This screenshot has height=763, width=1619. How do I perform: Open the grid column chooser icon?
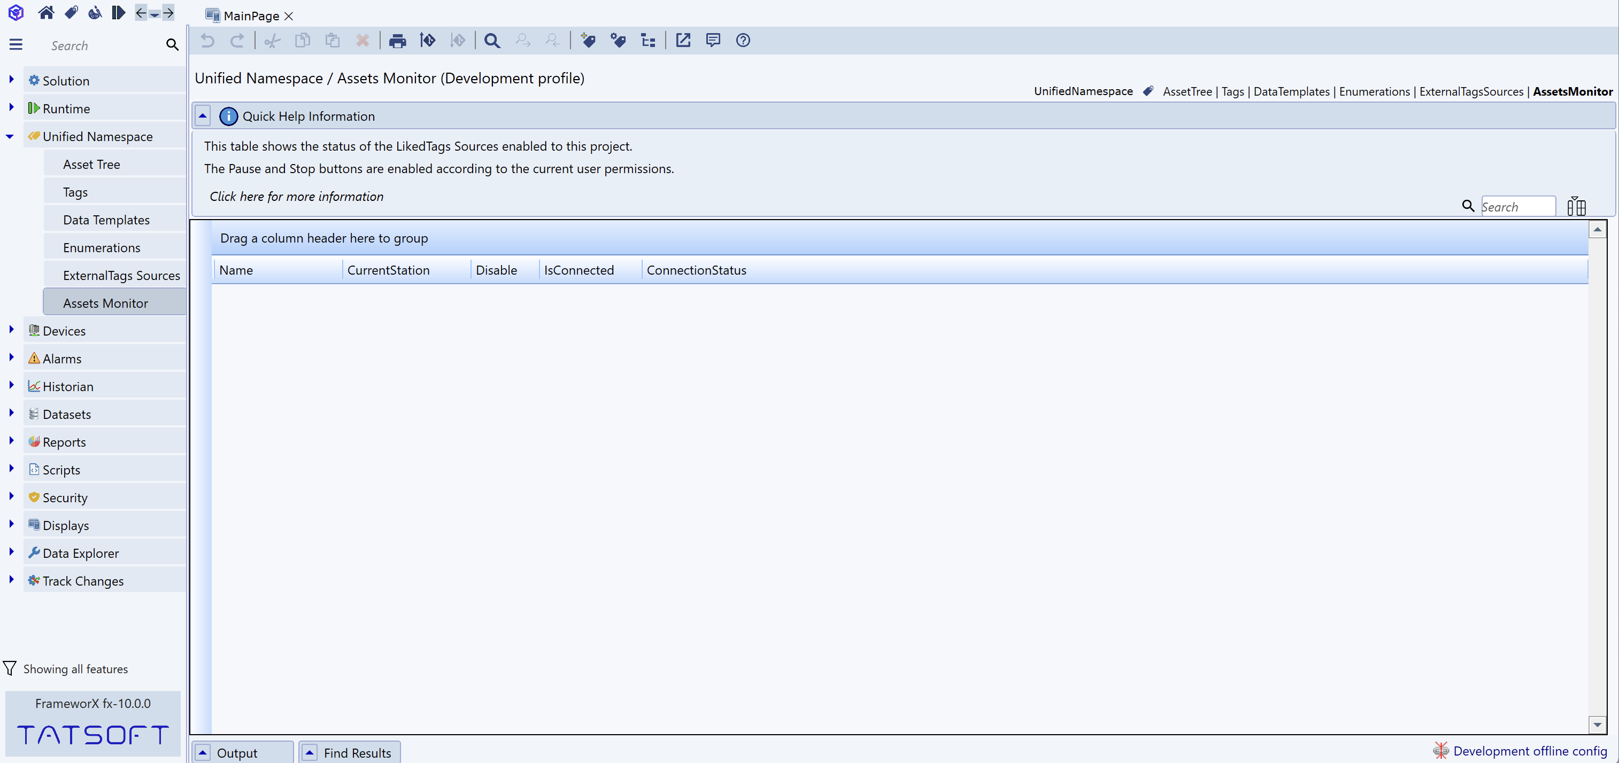coord(1576,206)
